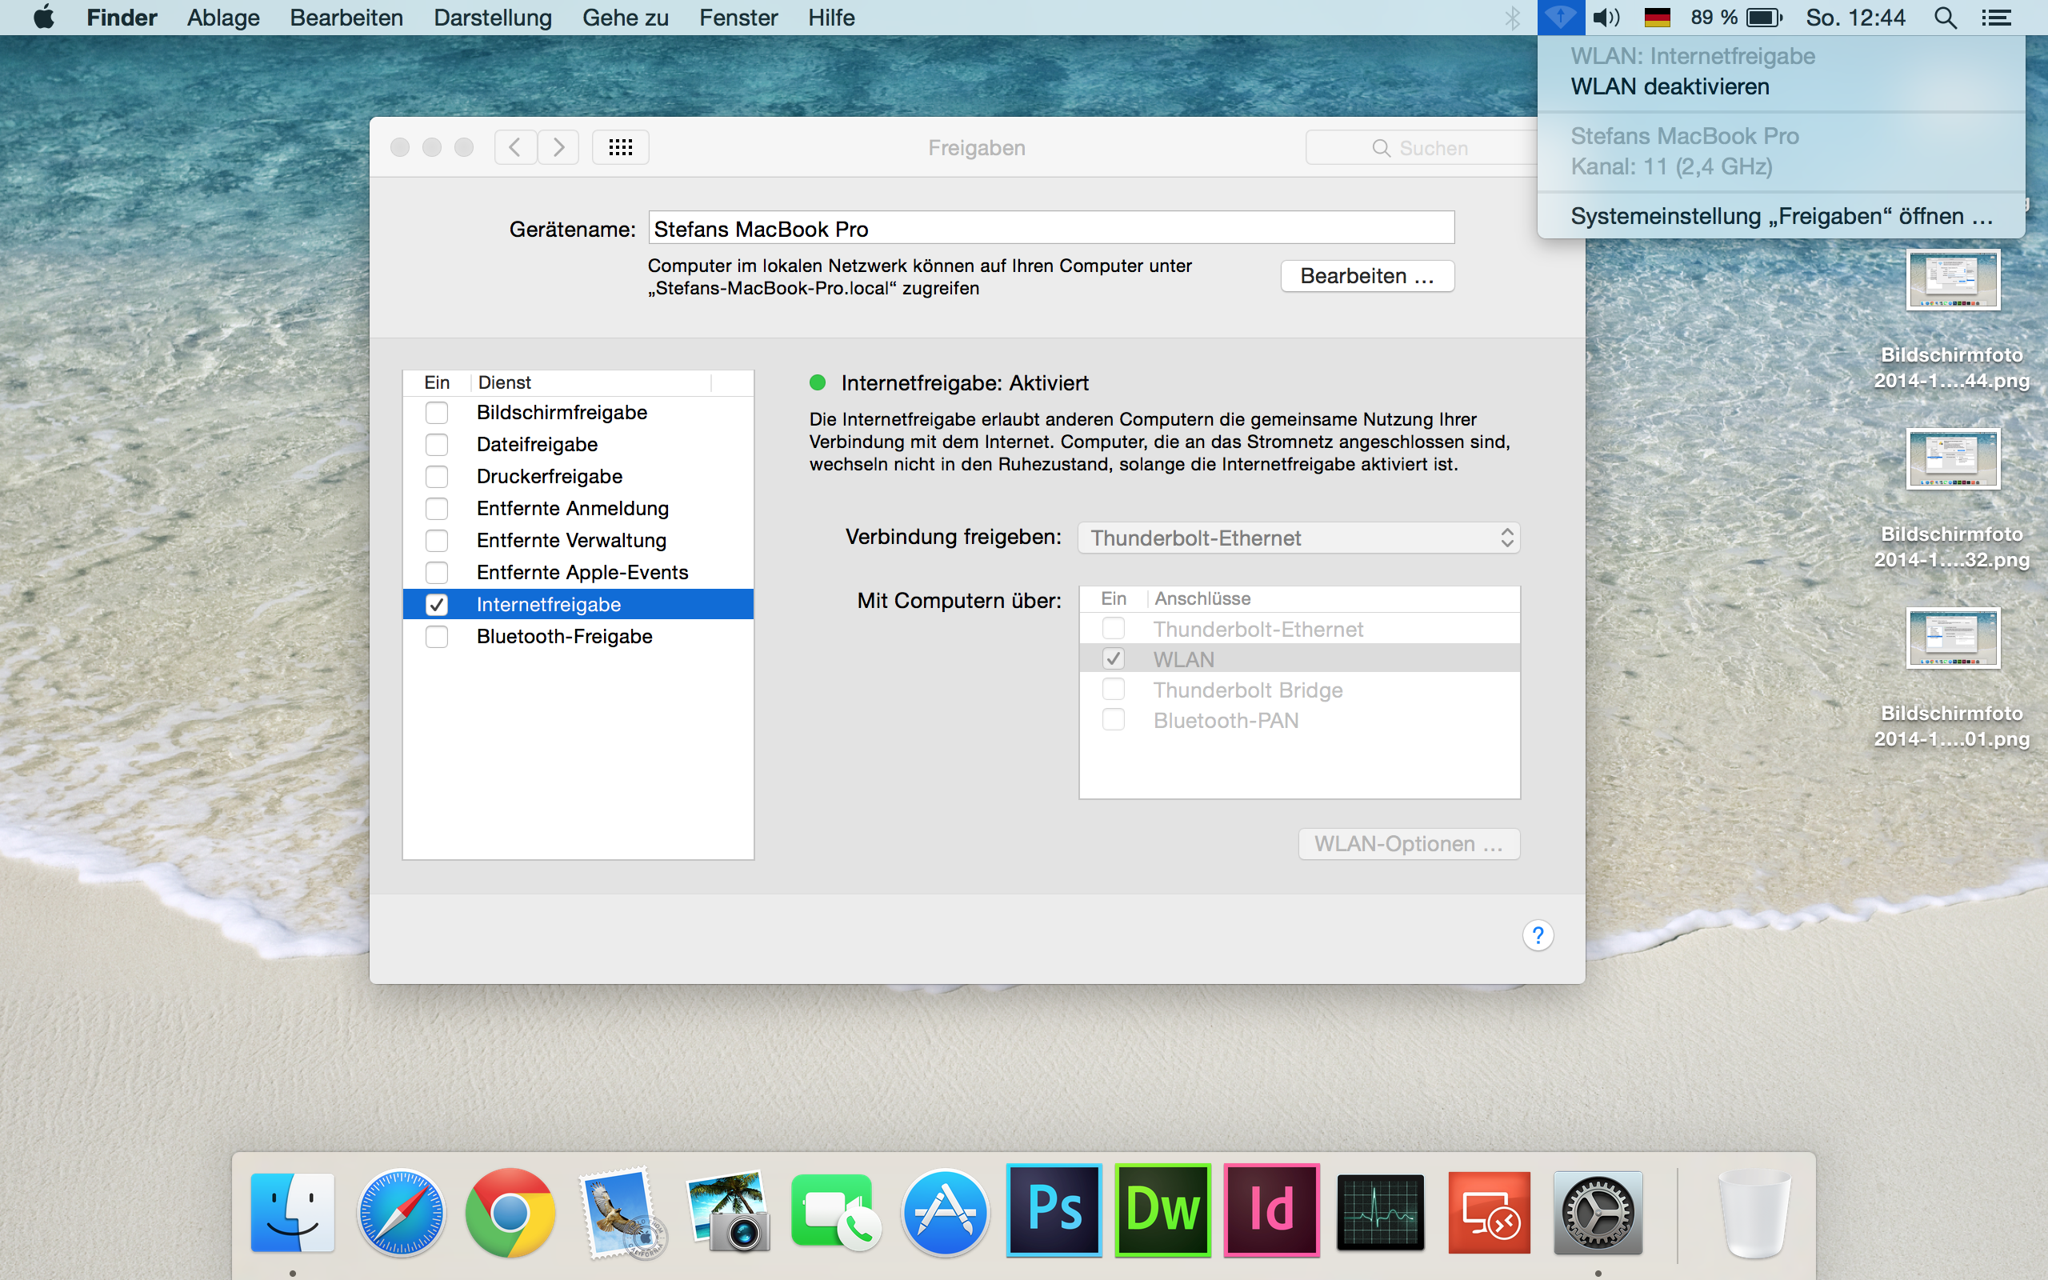Click the Gerätename text field
Viewport: 2048px width, 1280px height.
coord(1051,229)
